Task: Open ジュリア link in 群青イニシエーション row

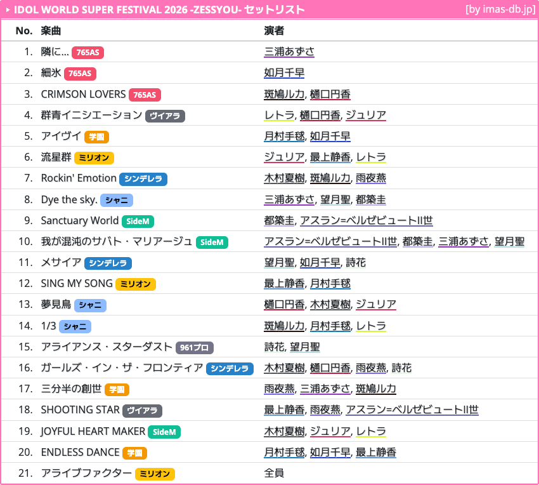Action: [x=366, y=115]
